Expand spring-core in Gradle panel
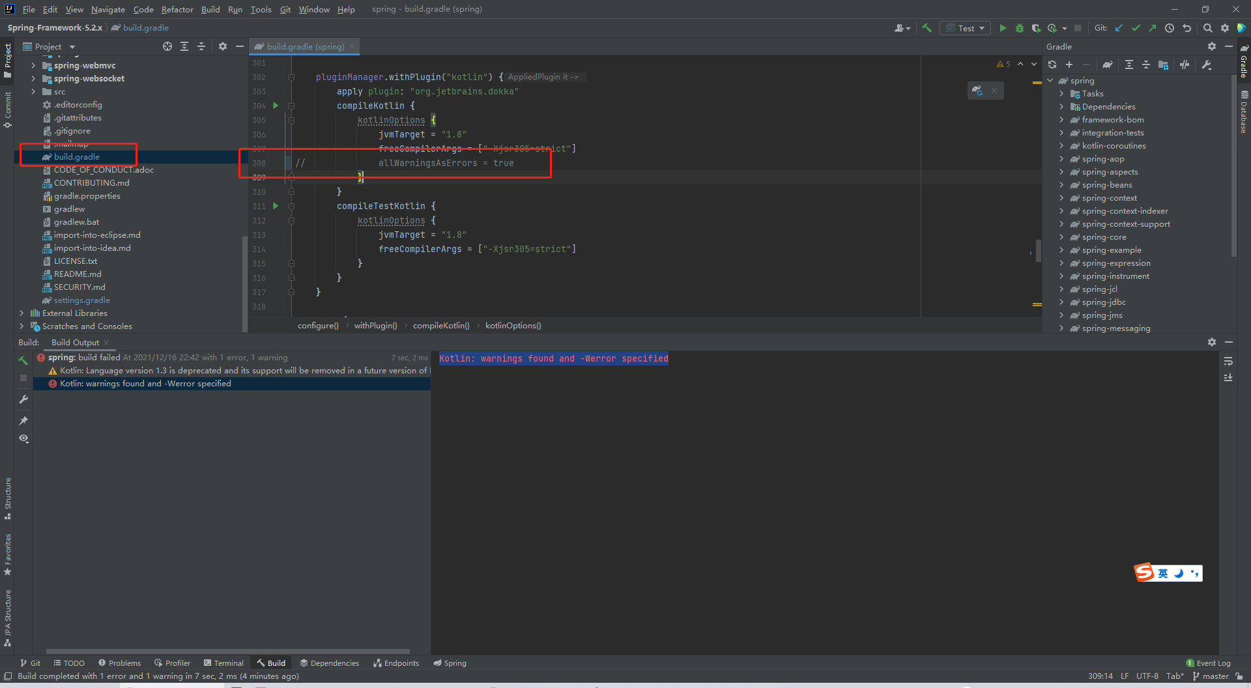 pyautogui.click(x=1061, y=237)
